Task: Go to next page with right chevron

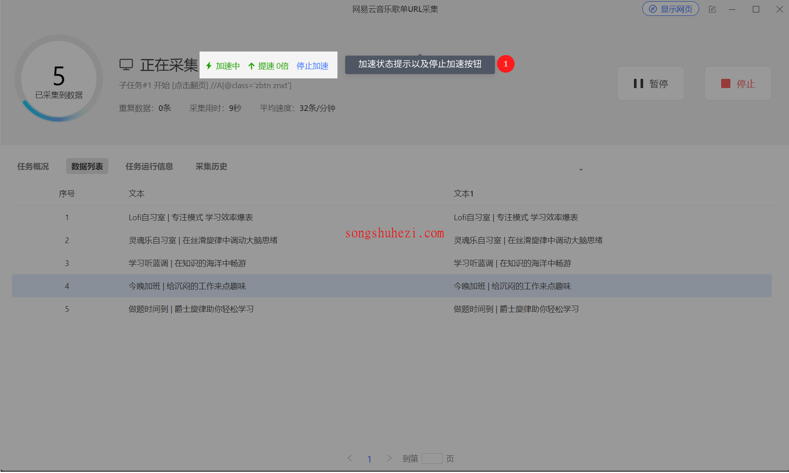Action: coord(389,458)
